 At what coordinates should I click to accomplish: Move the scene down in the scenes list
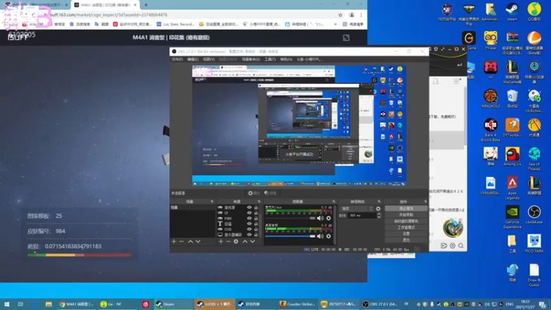[x=198, y=242]
